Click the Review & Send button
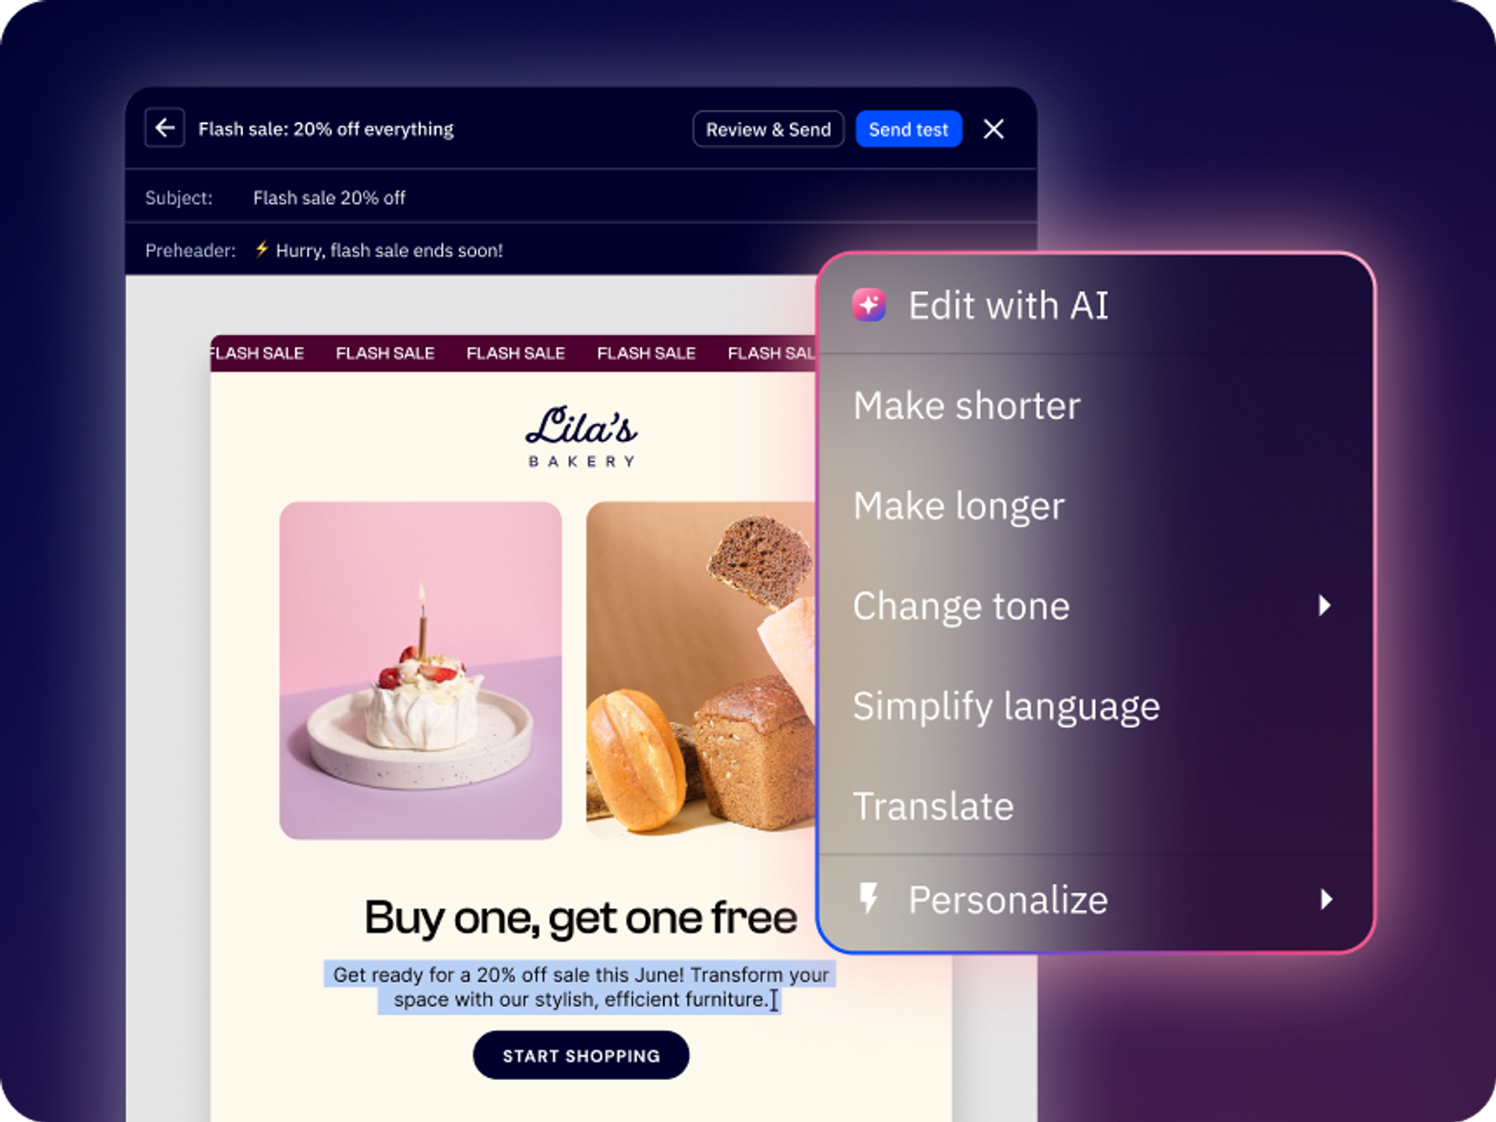The height and width of the screenshot is (1122, 1496). click(x=768, y=129)
